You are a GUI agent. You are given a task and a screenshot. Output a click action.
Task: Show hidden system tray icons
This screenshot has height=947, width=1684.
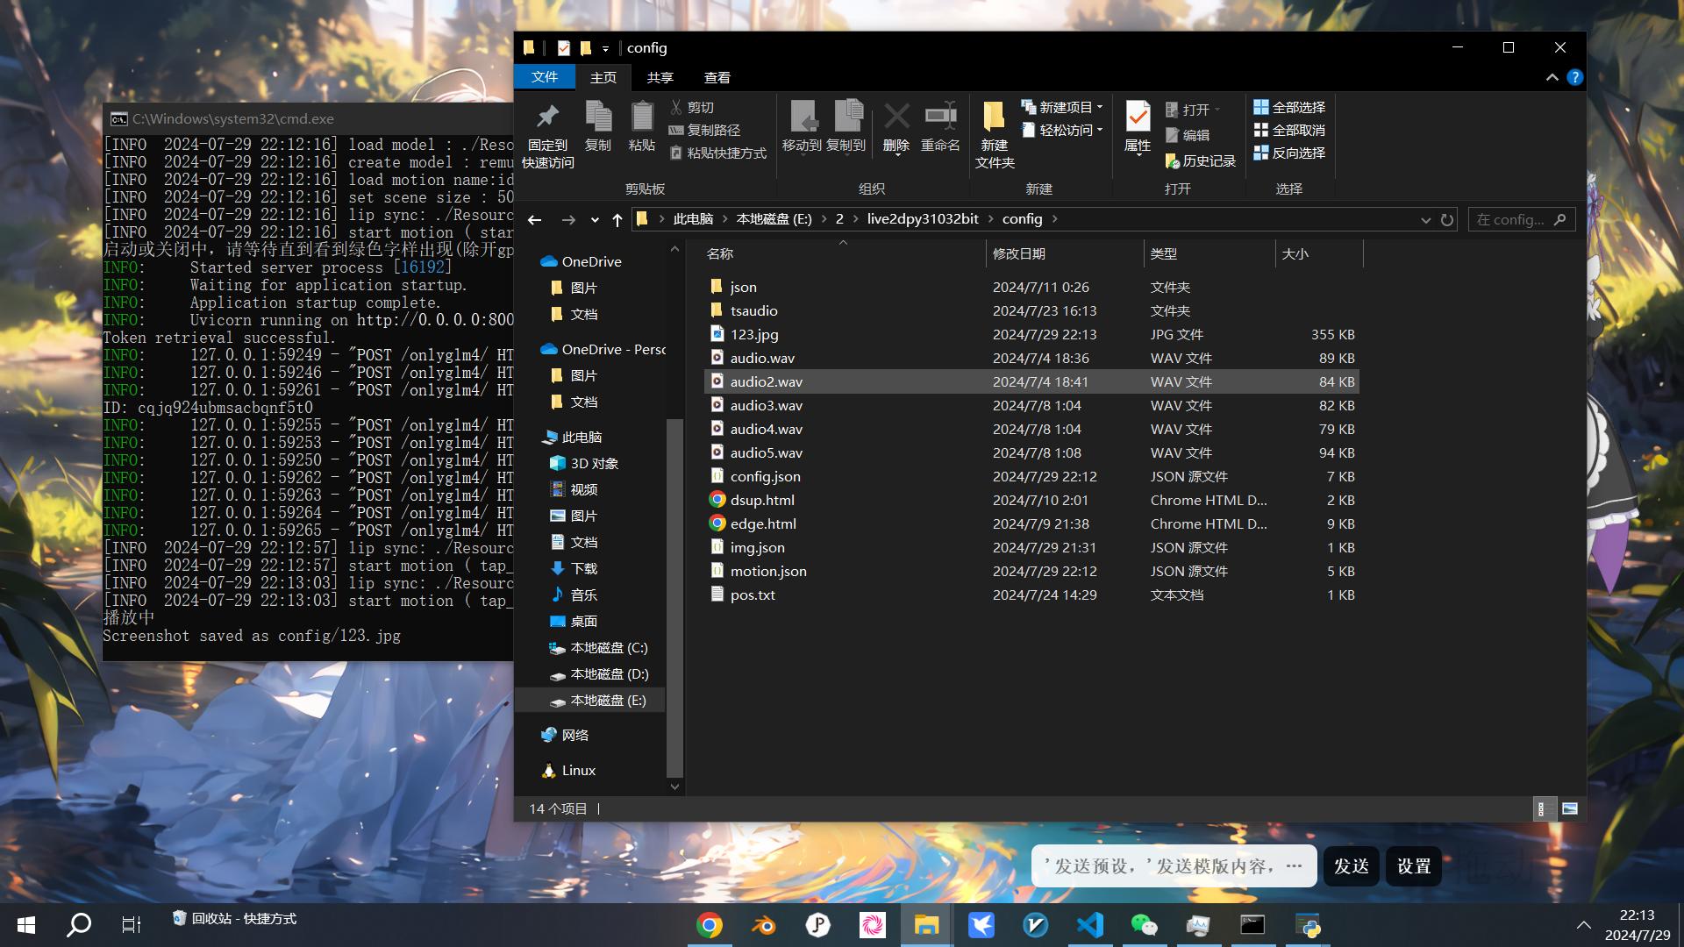(1583, 925)
